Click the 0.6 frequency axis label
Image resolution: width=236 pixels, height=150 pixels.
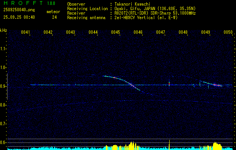(x=3, y=142)
